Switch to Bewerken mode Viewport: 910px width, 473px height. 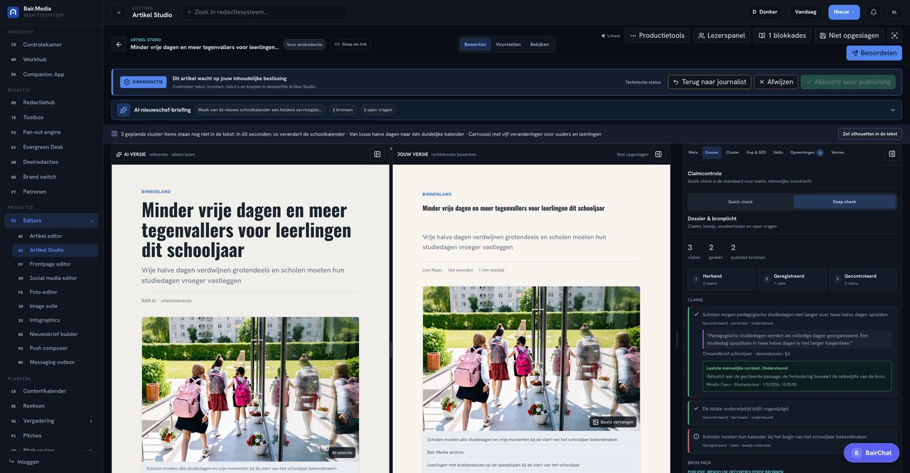475,44
